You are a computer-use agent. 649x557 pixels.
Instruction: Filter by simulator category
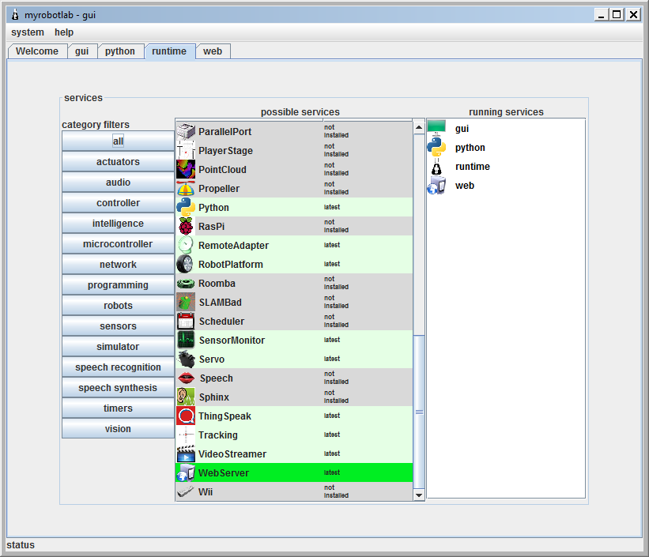point(118,347)
